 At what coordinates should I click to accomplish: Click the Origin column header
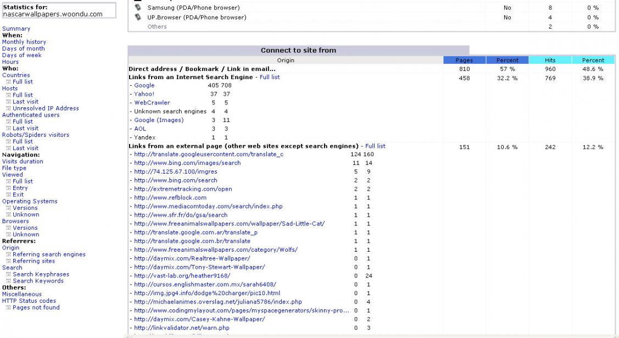click(x=286, y=60)
